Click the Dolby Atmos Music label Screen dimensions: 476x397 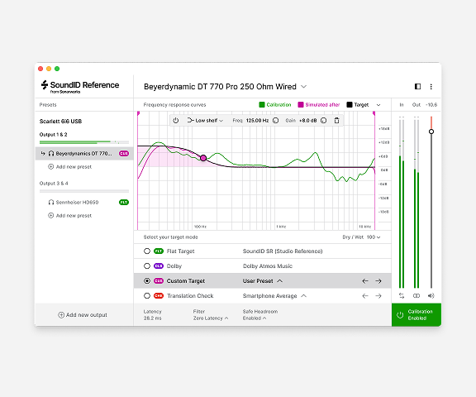point(268,266)
